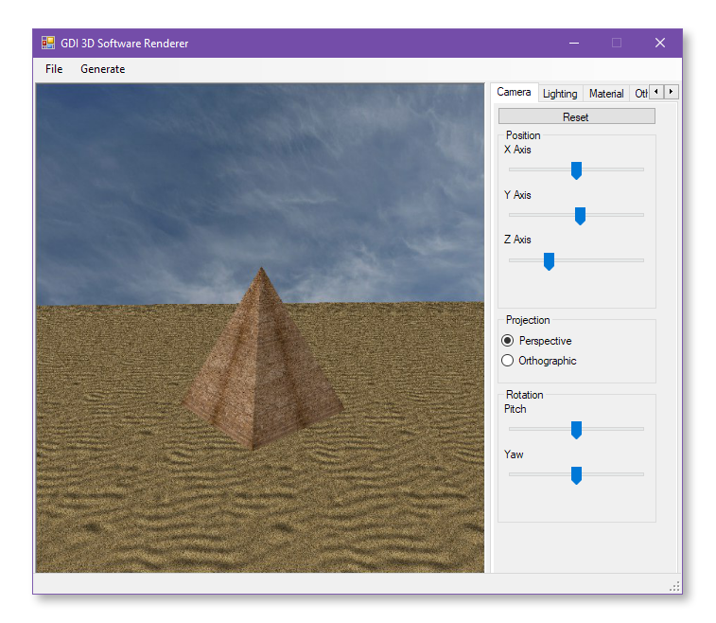Click the Rotation group label
This screenshot has width=716, height=623.
pos(524,395)
